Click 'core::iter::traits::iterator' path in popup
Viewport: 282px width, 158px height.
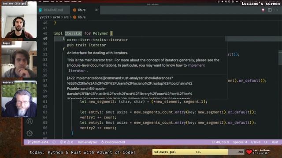[x=97, y=40]
